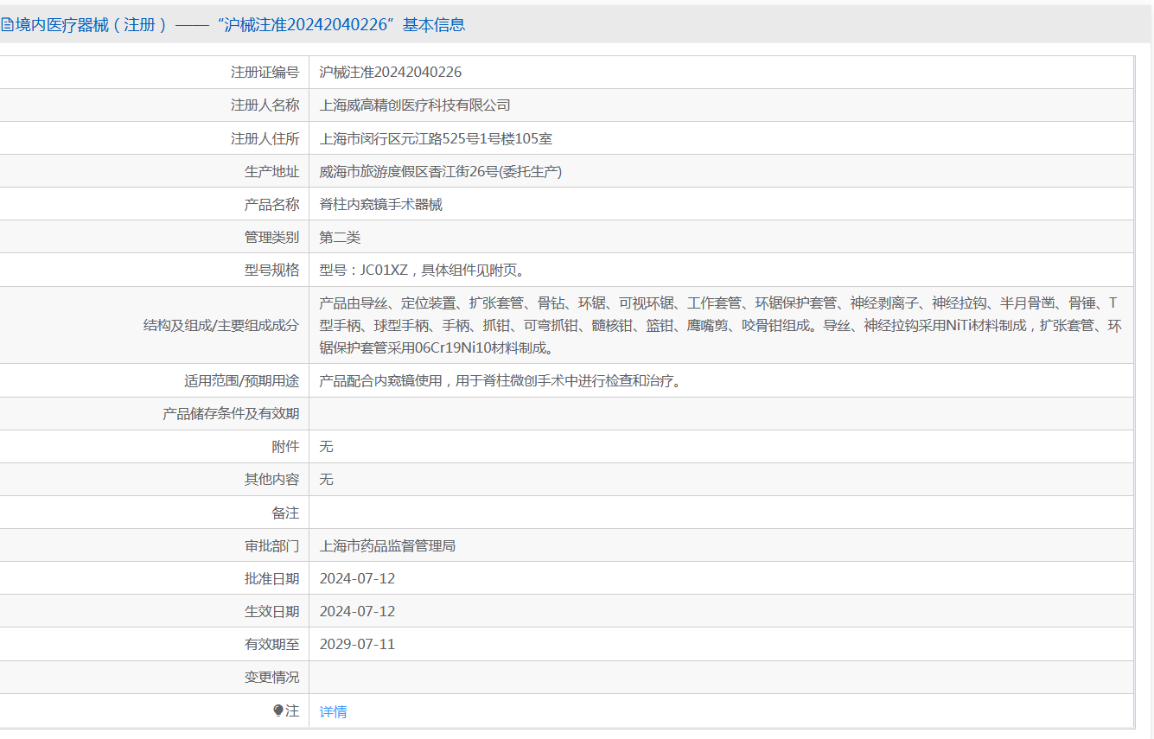Image resolution: width=1154 pixels, height=739 pixels.
Task: Select the product name 脊柱内窥镜手术器械
Action: (x=380, y=204)
